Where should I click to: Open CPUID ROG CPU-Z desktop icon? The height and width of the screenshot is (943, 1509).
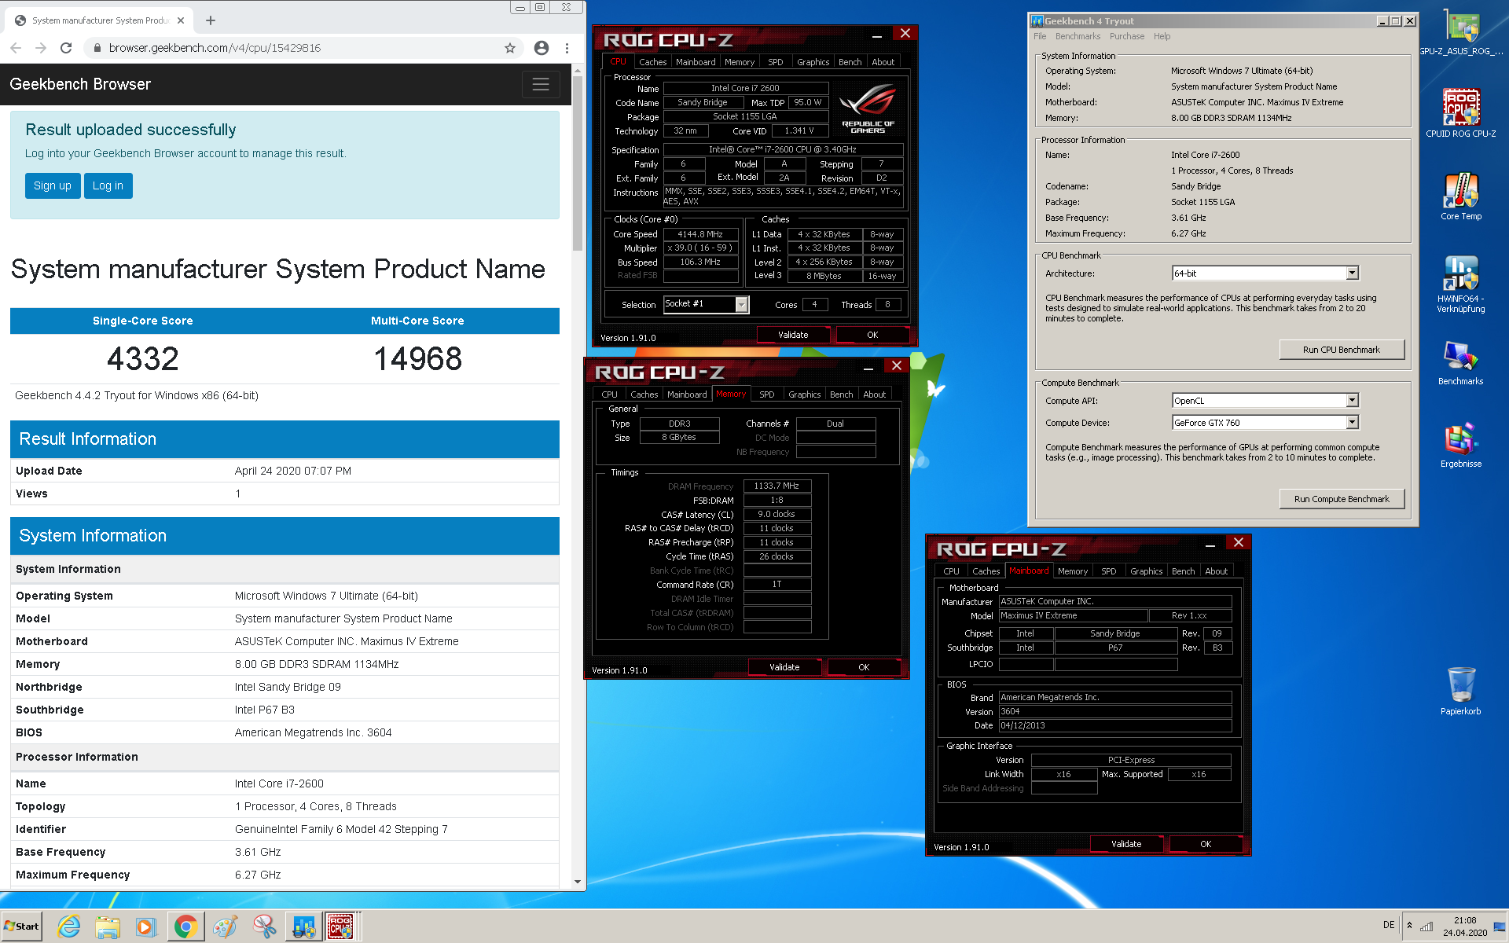click(1461, 114)
